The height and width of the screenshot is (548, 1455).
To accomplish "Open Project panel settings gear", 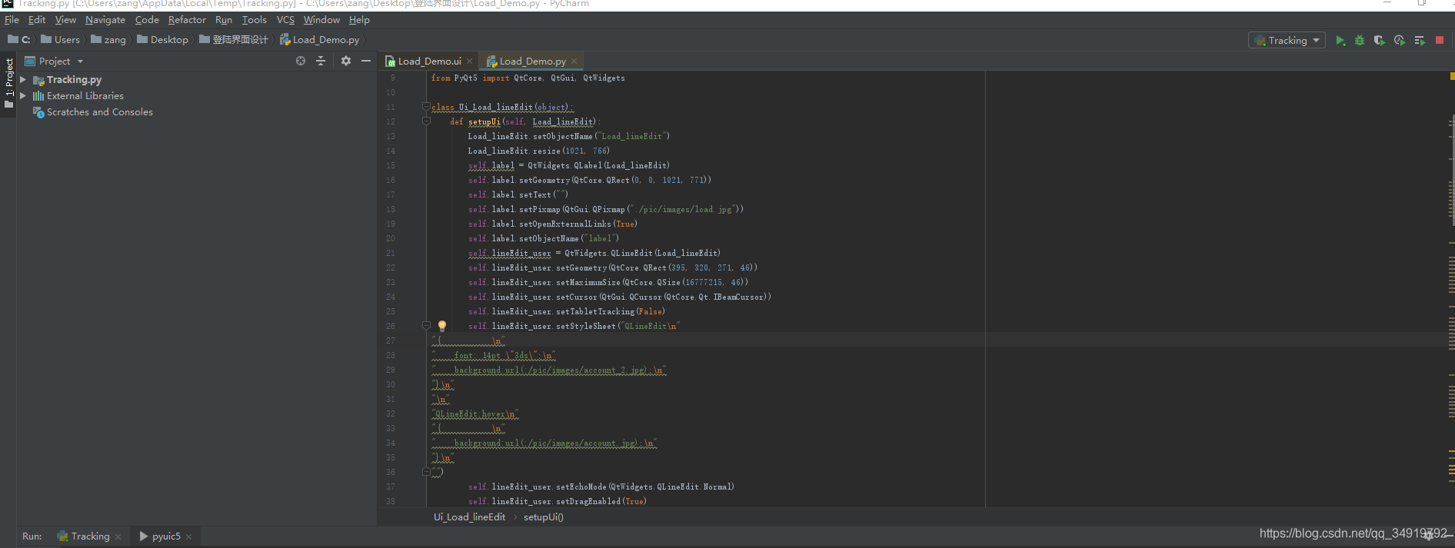I will tap(346, 61).
